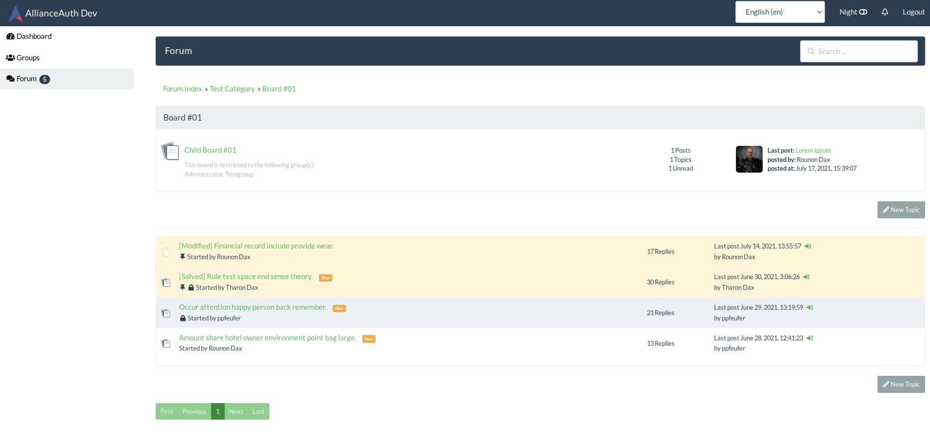
Task: Click the AllianceAuth logo
Action: tap(15, 13)
